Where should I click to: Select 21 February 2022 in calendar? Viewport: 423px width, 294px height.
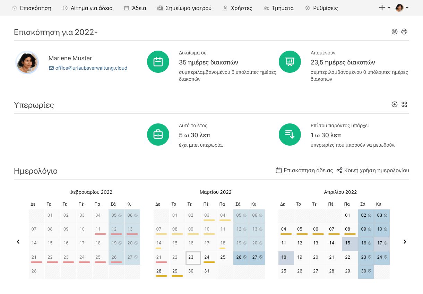point(36,258)
